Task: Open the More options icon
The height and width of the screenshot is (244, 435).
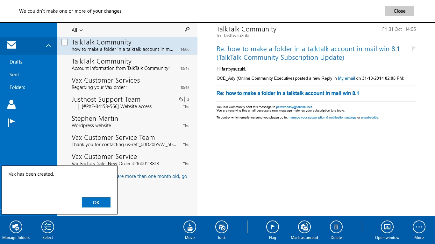Action: click(x=419, y=227)
